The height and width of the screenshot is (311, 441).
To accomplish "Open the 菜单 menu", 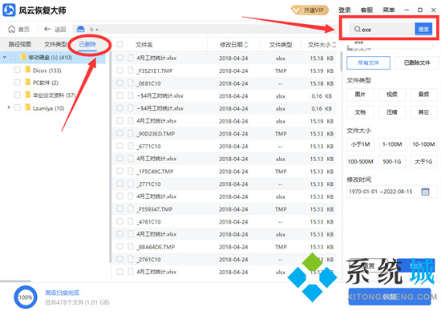I will tap(389, 10).
